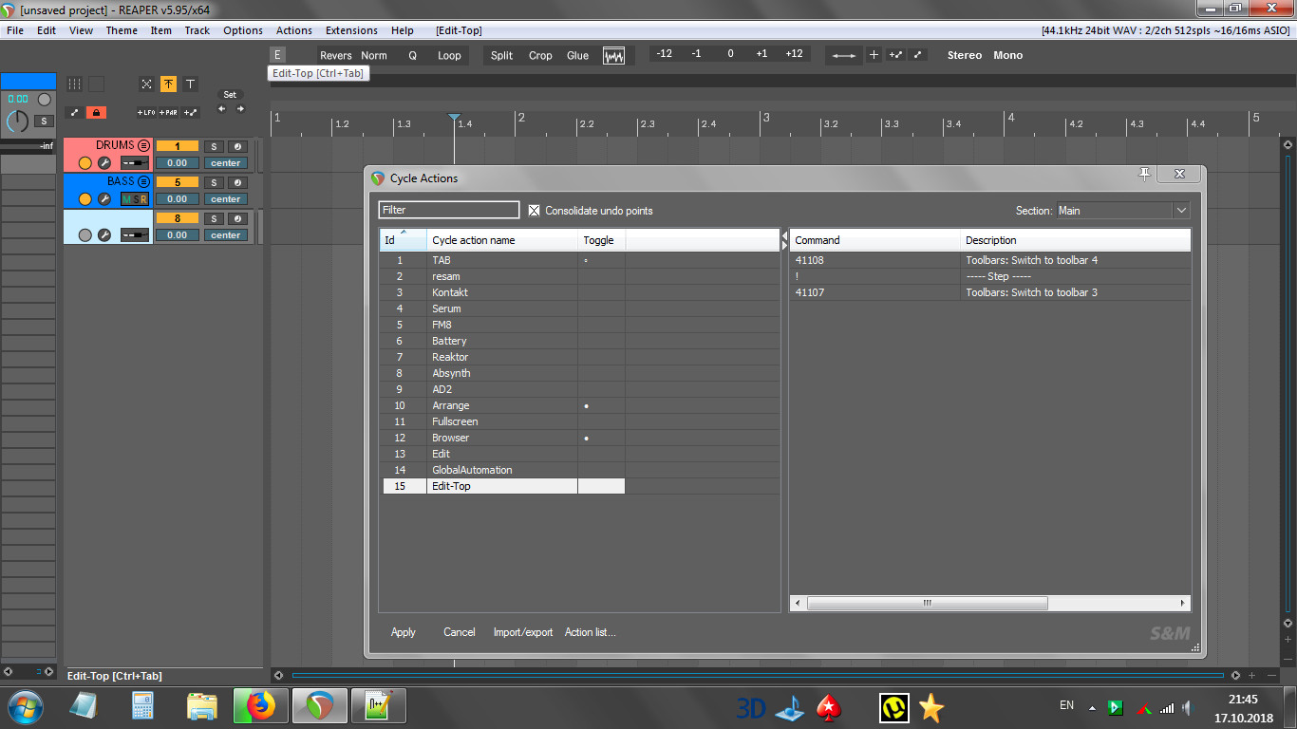Click the highlighted orange up-arrow toolbar icon

coord(168,84)
